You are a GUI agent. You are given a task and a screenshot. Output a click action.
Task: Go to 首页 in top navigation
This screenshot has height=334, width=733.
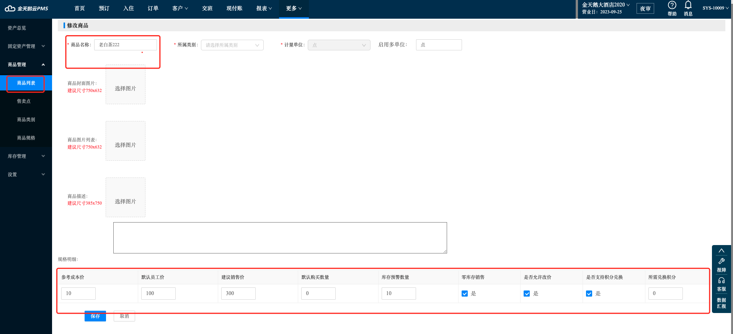[x=80, y=8]
